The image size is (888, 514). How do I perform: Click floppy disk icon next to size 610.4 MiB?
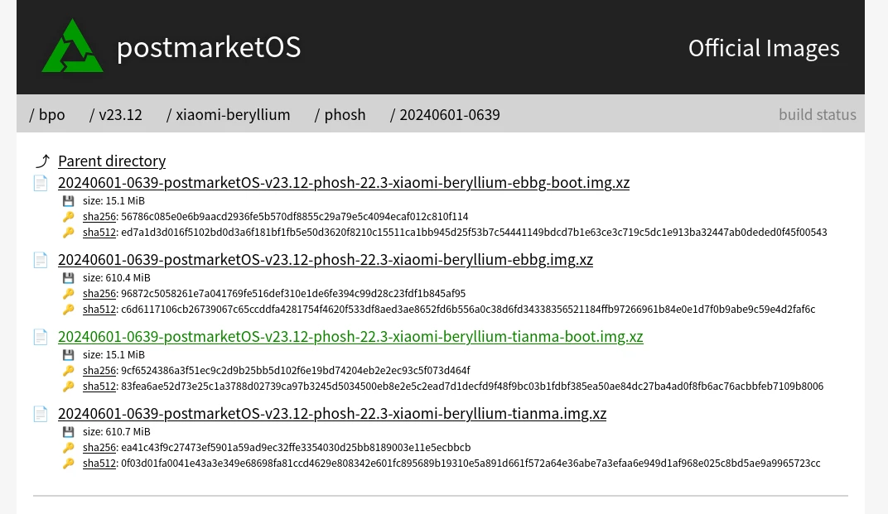69,278
